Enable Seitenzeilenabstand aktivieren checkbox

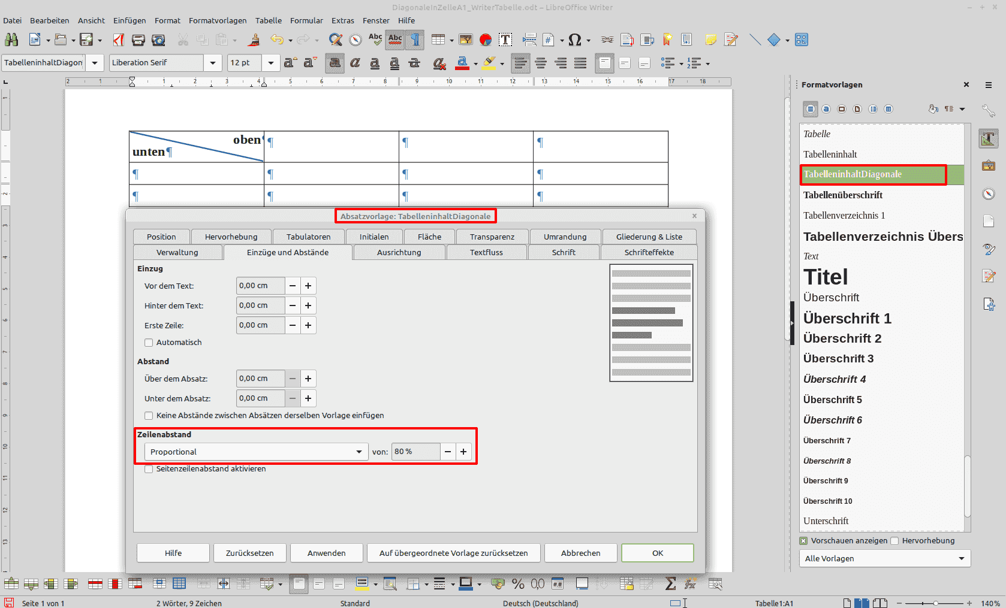pos(149,469)
